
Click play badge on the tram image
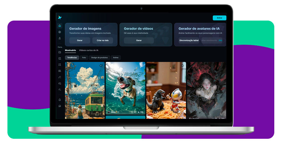coord(101,66)
